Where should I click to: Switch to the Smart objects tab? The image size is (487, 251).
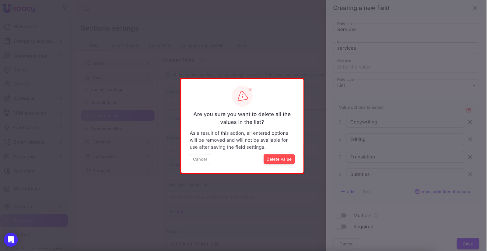pyautogui.click(x=125, y=45)
